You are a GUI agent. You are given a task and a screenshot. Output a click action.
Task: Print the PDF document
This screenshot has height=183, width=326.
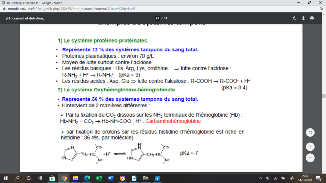312,18
